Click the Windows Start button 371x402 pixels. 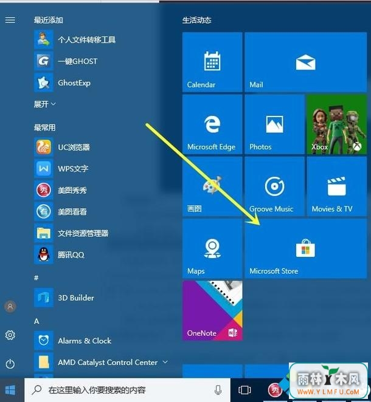[11, 390]
